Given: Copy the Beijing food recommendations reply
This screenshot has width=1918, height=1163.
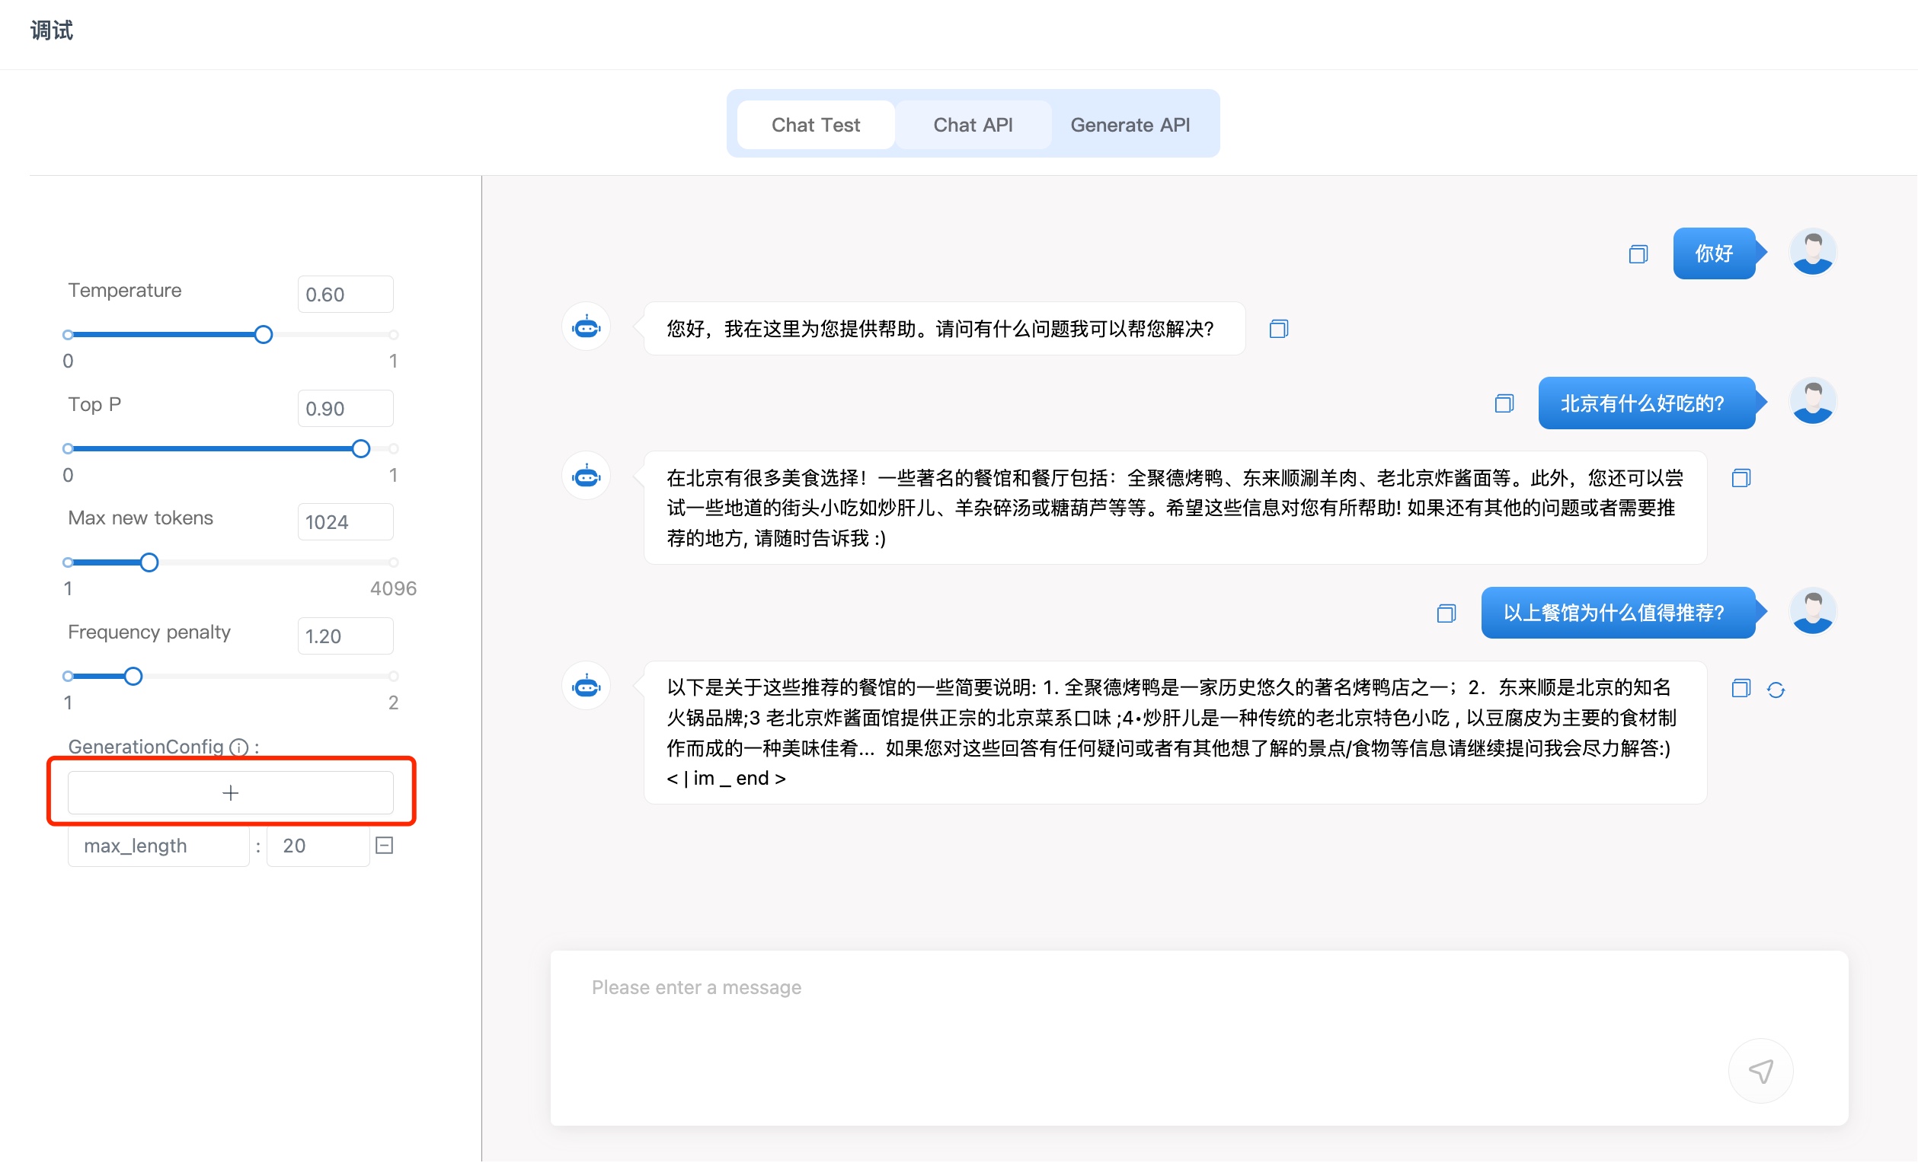Looking at the screenshot, I should (1741, 479).
